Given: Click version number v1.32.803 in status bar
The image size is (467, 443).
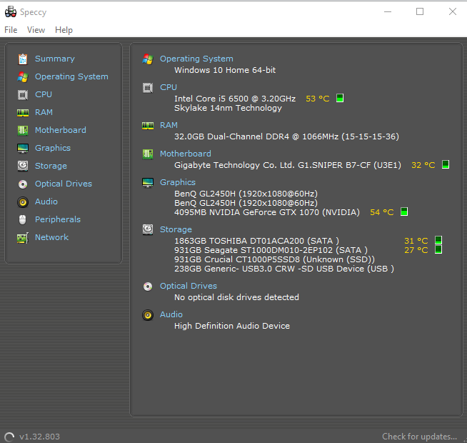Looking at the screenshot, I should click(39, 437).
